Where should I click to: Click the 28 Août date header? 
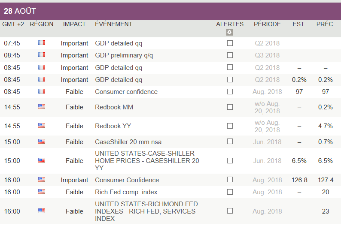pyautogui.click(x=20, y=11)
